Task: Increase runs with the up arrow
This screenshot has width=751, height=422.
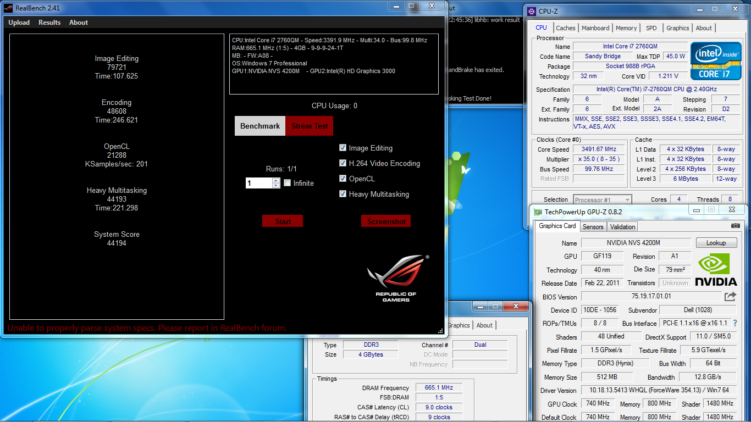Action: [276, 180]
